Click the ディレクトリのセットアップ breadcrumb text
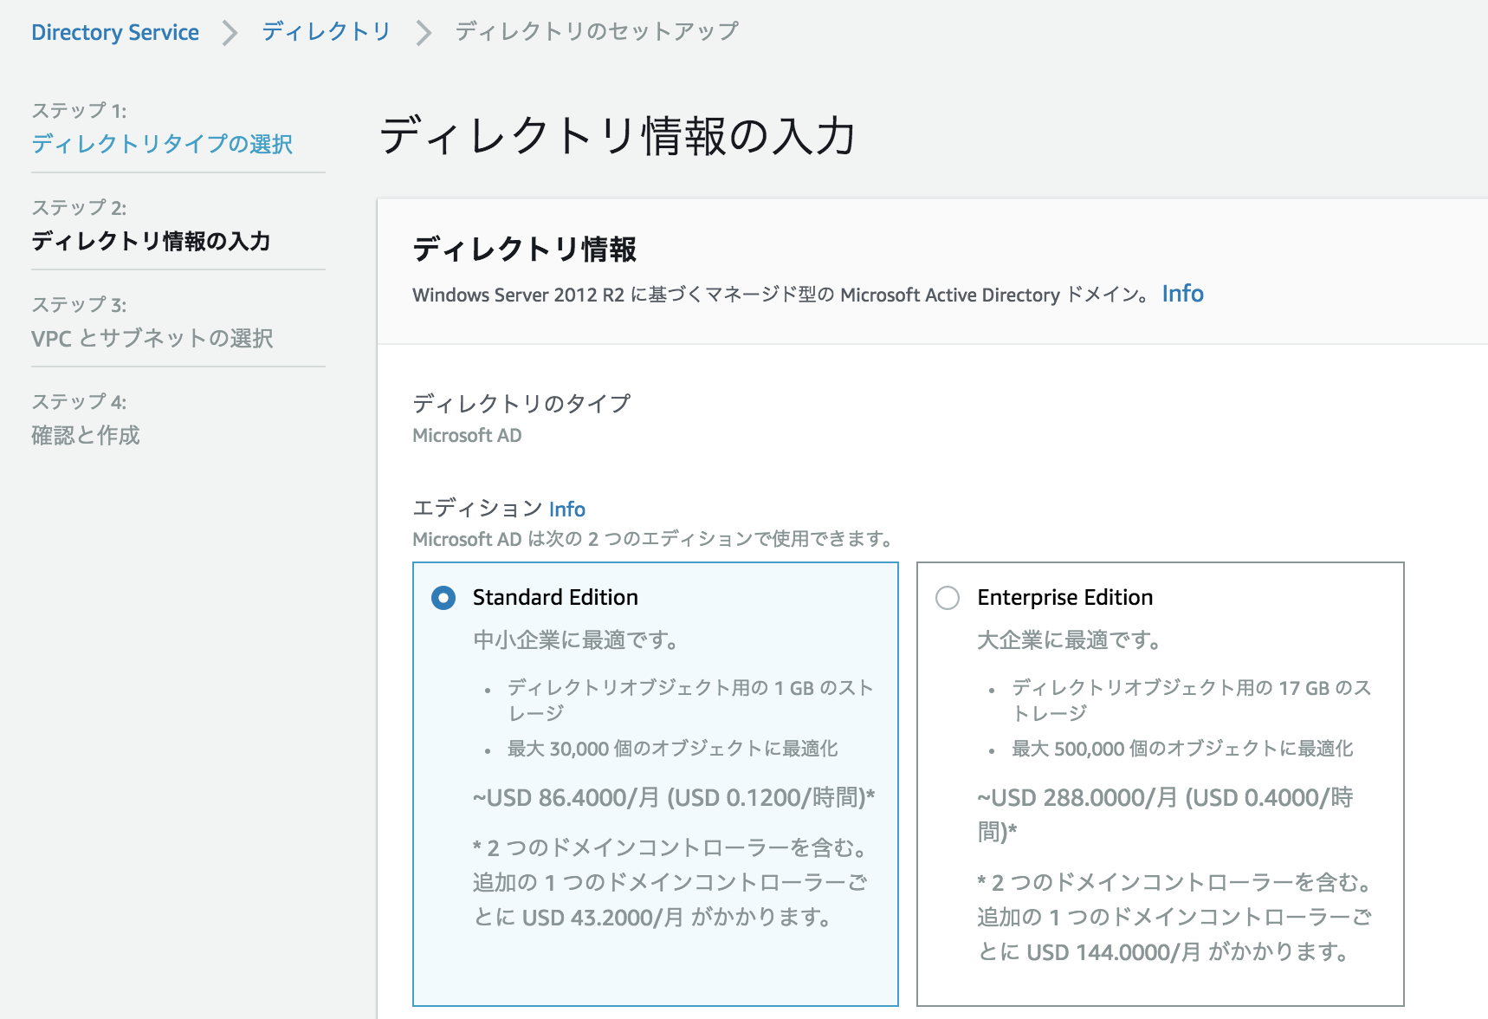 (x=597, y=31)
